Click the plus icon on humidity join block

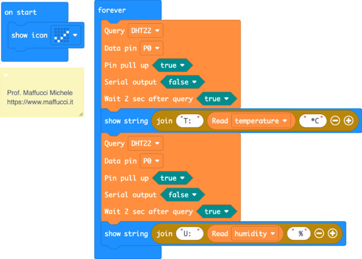click(333, 233)
